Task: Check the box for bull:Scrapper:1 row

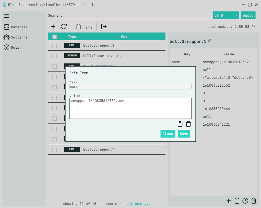Action: (x=55, y=45)
